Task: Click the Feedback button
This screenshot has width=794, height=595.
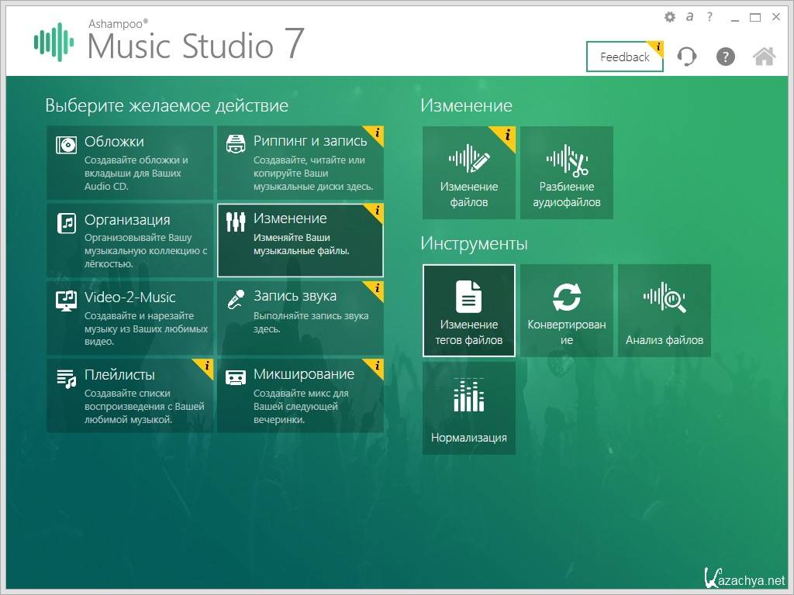Action: (624, 57)
